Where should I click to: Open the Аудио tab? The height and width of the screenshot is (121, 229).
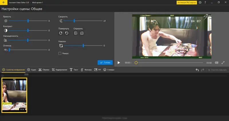(x=31, y=70)
